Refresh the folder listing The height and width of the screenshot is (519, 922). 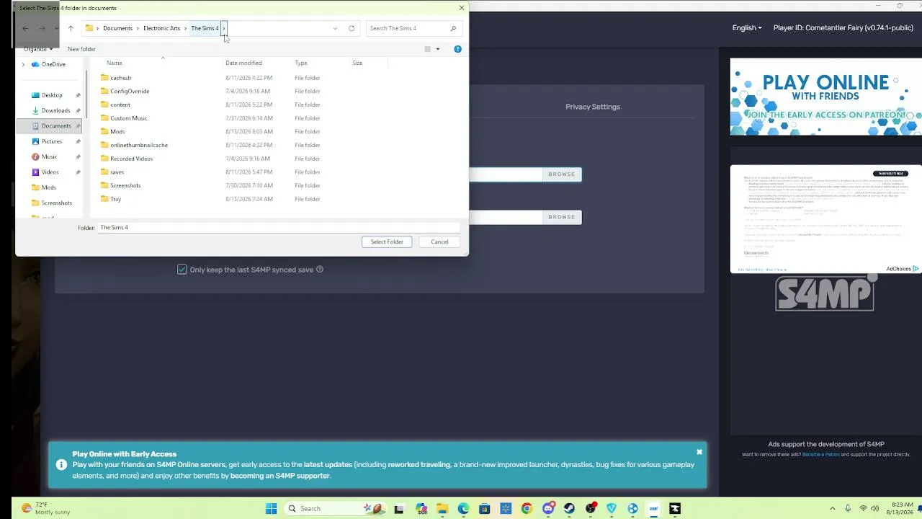pyautogui.click(x=352, y=28)
